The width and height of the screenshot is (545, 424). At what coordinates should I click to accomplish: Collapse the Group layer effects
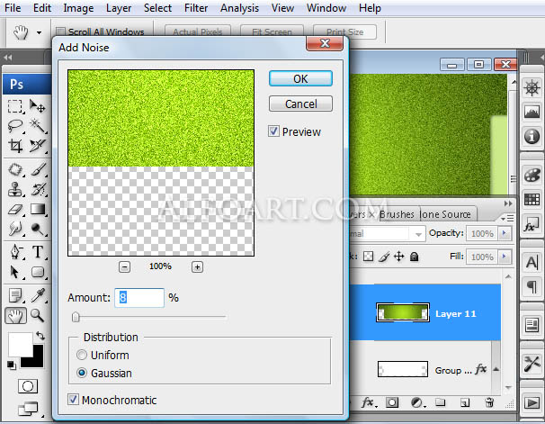point(496,369)
